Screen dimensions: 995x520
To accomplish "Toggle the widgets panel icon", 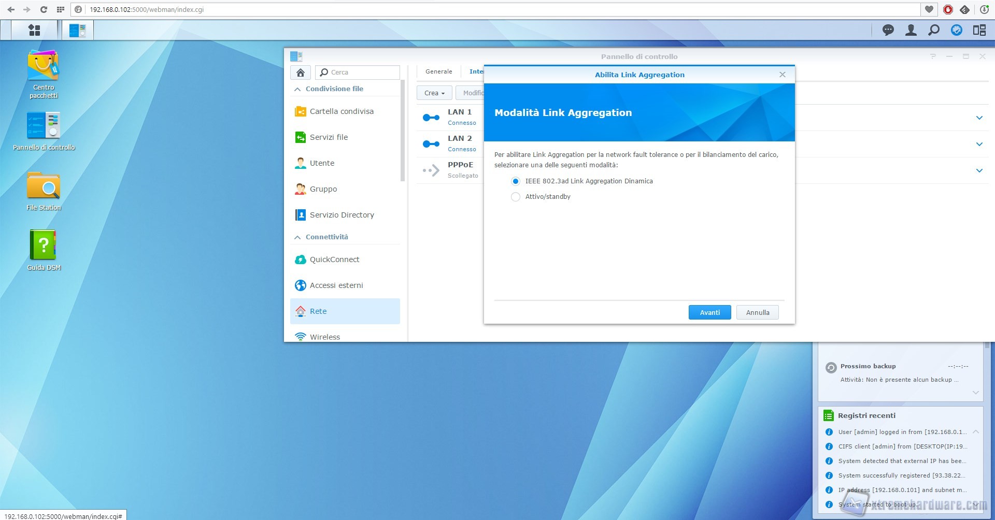I will pos(979,30).
